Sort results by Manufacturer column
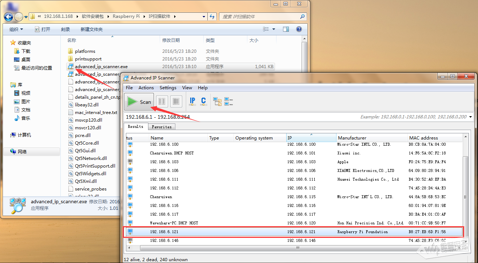This screenshot has height=263, width=478. pyautogui.click(x=372, y=138)
